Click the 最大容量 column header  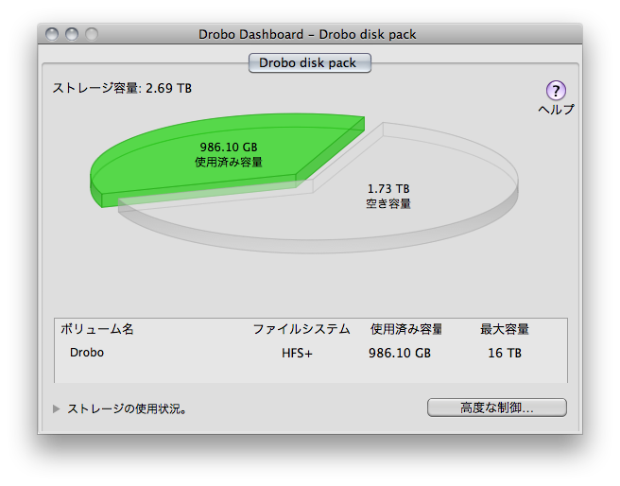(505, 329)
